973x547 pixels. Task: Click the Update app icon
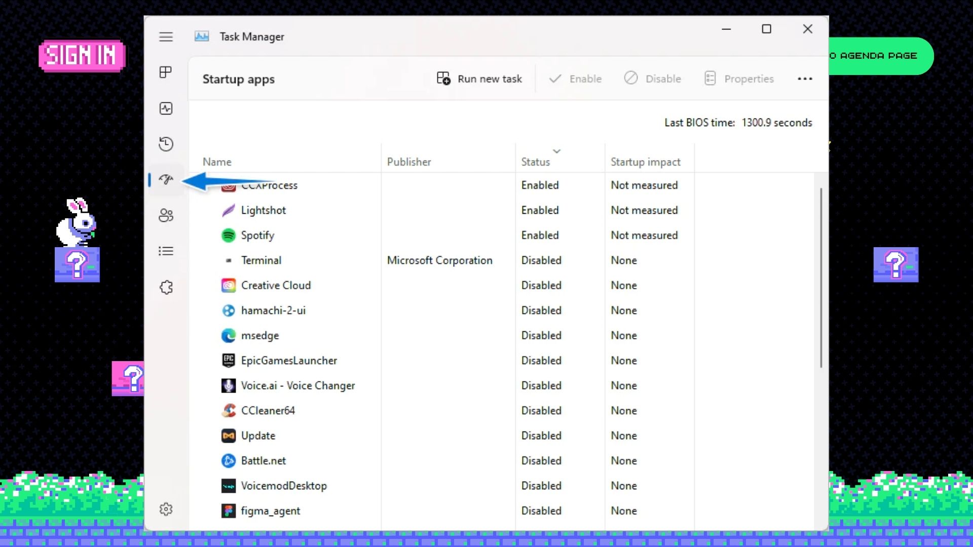[x=229, y=436]
